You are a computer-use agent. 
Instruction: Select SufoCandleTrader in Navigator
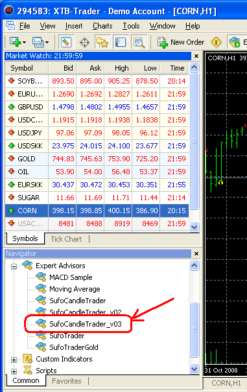[x=78, y=301]
